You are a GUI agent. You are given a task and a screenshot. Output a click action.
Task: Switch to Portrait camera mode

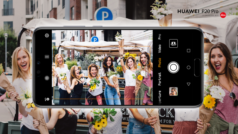(x=160, y=79)
